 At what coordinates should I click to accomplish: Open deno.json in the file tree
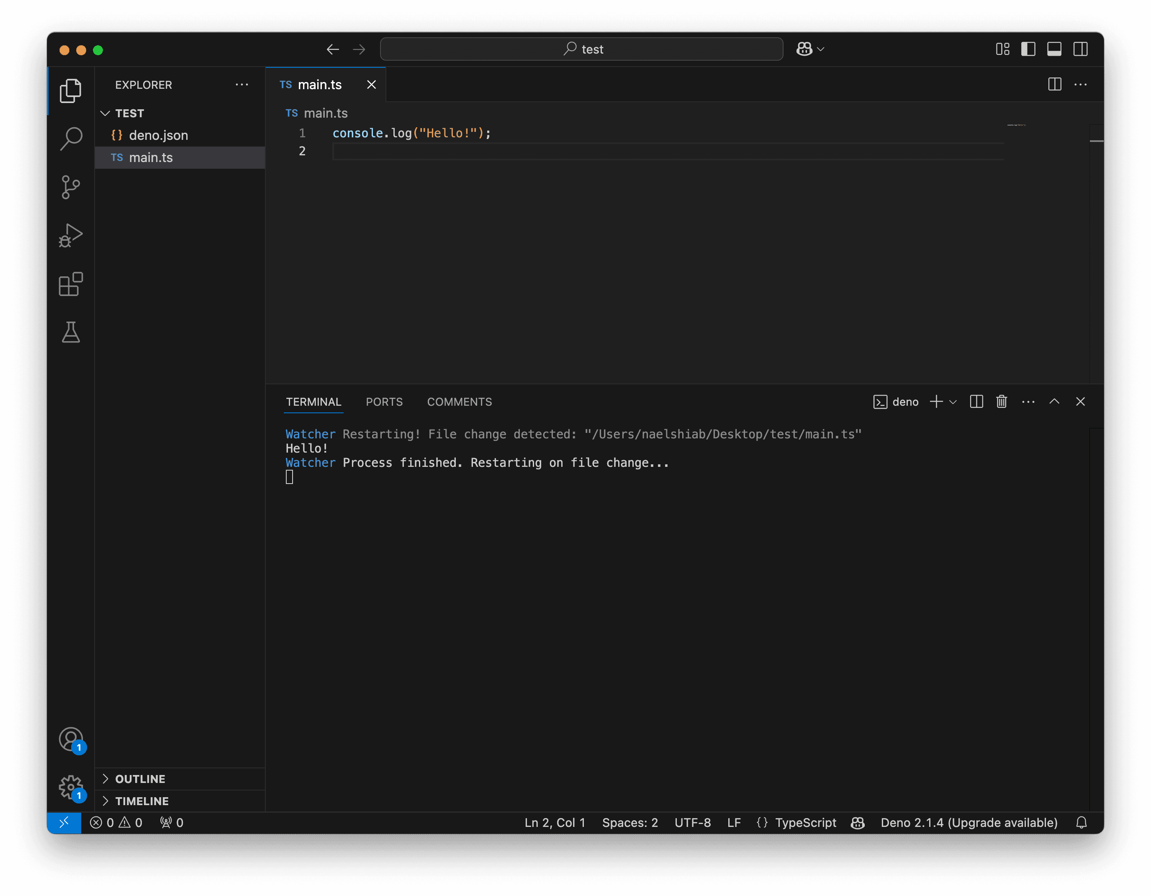click(x=180, y=135)
